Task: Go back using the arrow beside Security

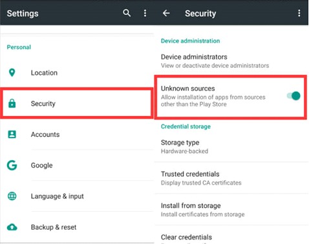Action: pyautogui.click(x=166, y=13)
